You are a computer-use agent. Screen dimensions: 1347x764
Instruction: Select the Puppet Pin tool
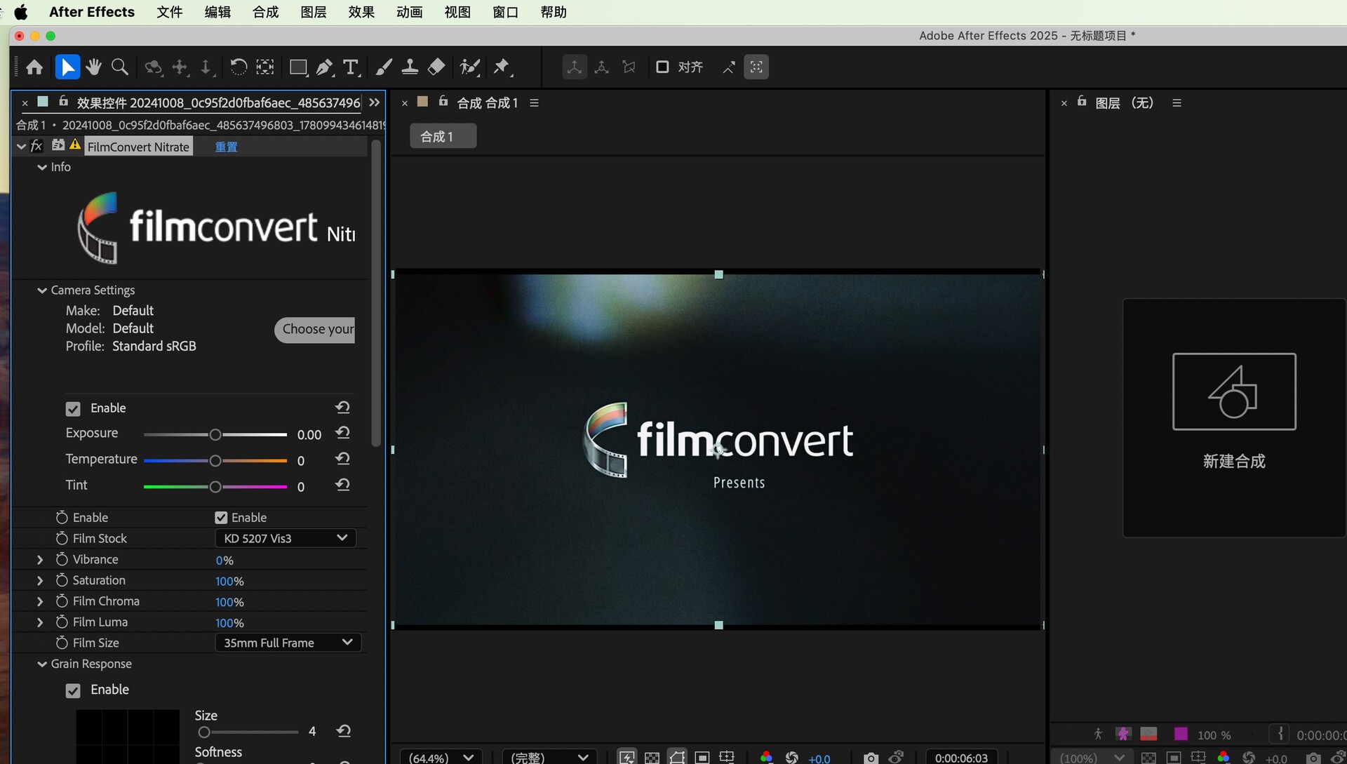coord(502,67)
